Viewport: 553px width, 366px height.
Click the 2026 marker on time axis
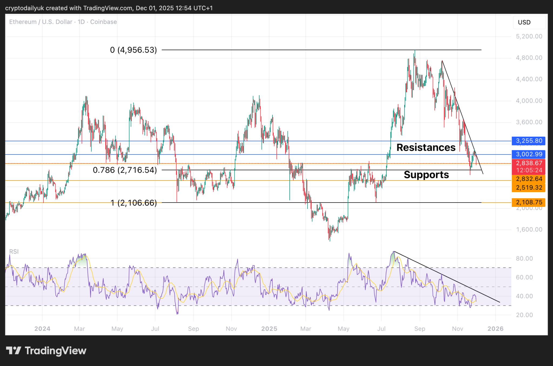pyautogui.click(x=495, y=329)
